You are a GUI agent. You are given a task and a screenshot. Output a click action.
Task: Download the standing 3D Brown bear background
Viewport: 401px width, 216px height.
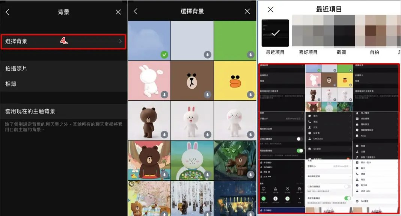click(164, 134)
